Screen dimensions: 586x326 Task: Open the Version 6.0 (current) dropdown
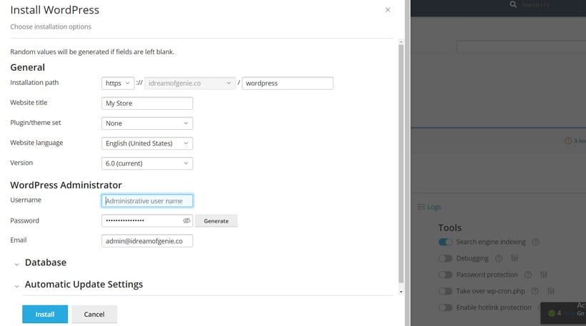[x=147, y=163]
